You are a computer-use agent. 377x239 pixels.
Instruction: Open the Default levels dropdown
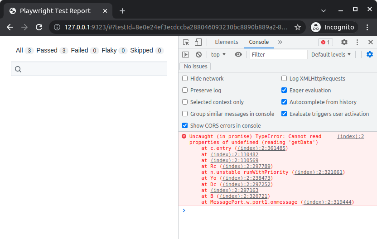pyautogui.click(x=331, y=54)
